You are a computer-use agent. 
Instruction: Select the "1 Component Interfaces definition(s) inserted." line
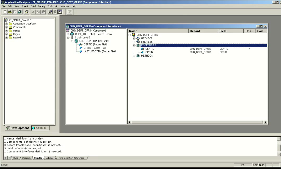click(x=33, y=151)
